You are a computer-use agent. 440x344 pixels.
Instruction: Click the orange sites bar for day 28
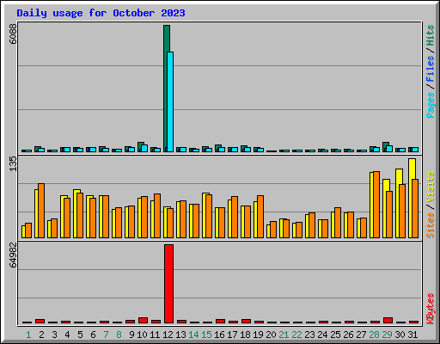coord(376,205)
